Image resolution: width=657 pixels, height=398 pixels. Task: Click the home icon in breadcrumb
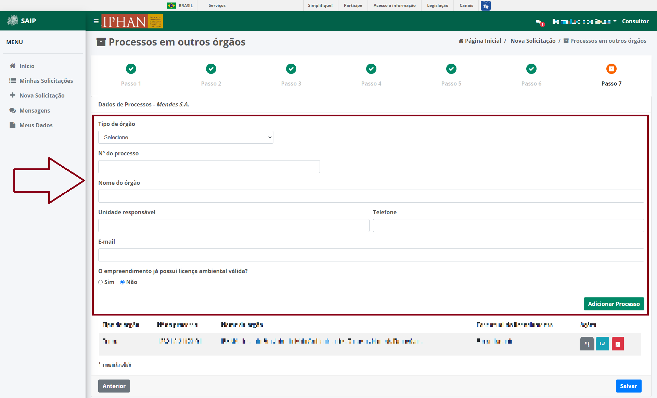click(x=461, y=41)
